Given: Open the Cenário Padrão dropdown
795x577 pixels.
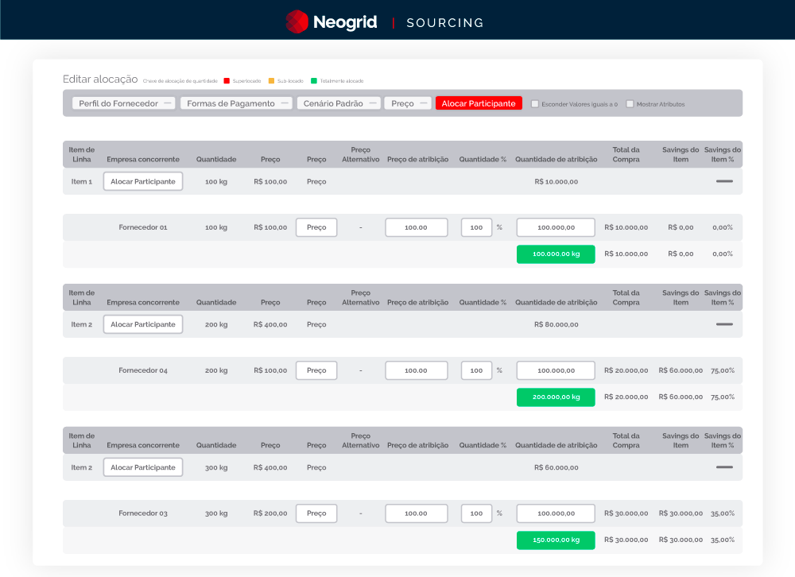Looking at the screenshot, I should pyautogui.click(x=339, y=103).
